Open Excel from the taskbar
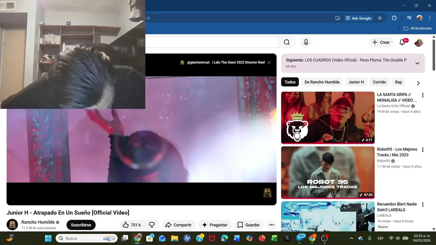Image resolution: width=436 pixels, height=245 pixels. pos(274,238)
